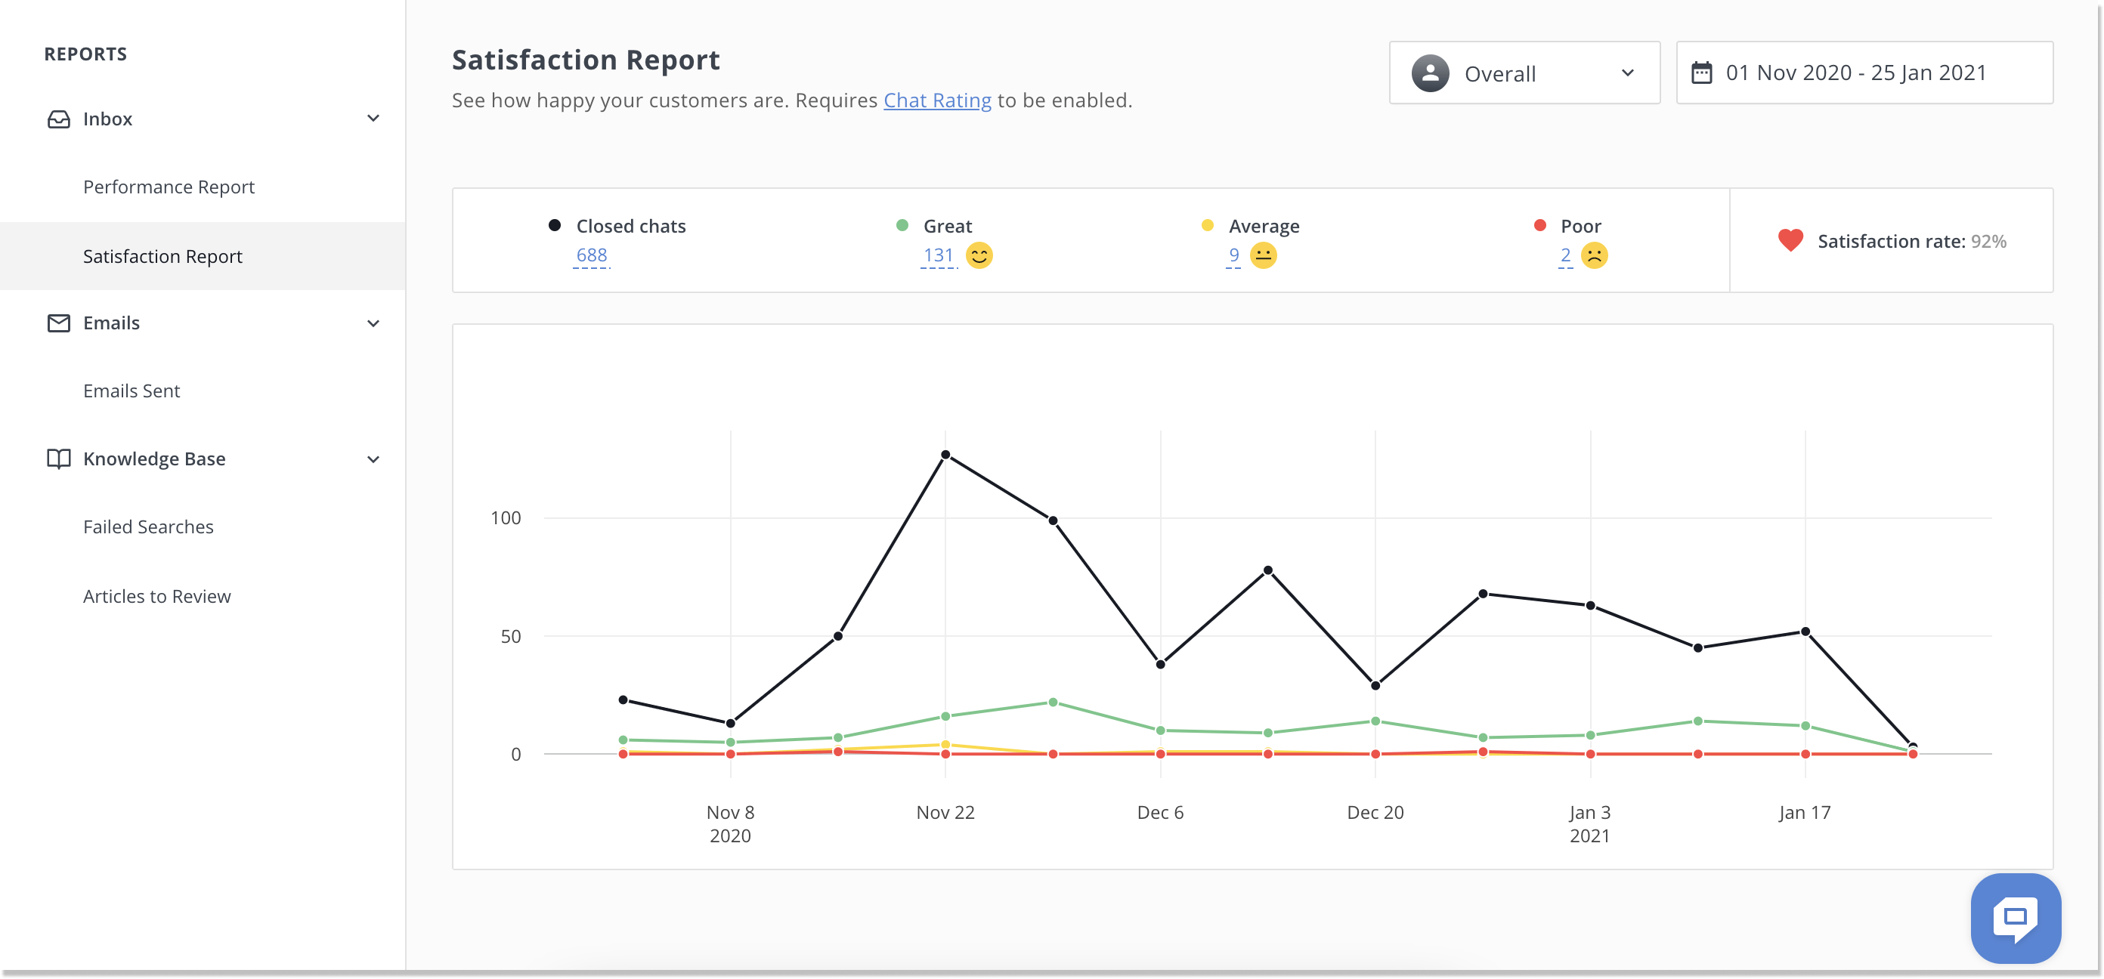
Task: Toggle the Great series green legend dot
Action: [902, 225]
